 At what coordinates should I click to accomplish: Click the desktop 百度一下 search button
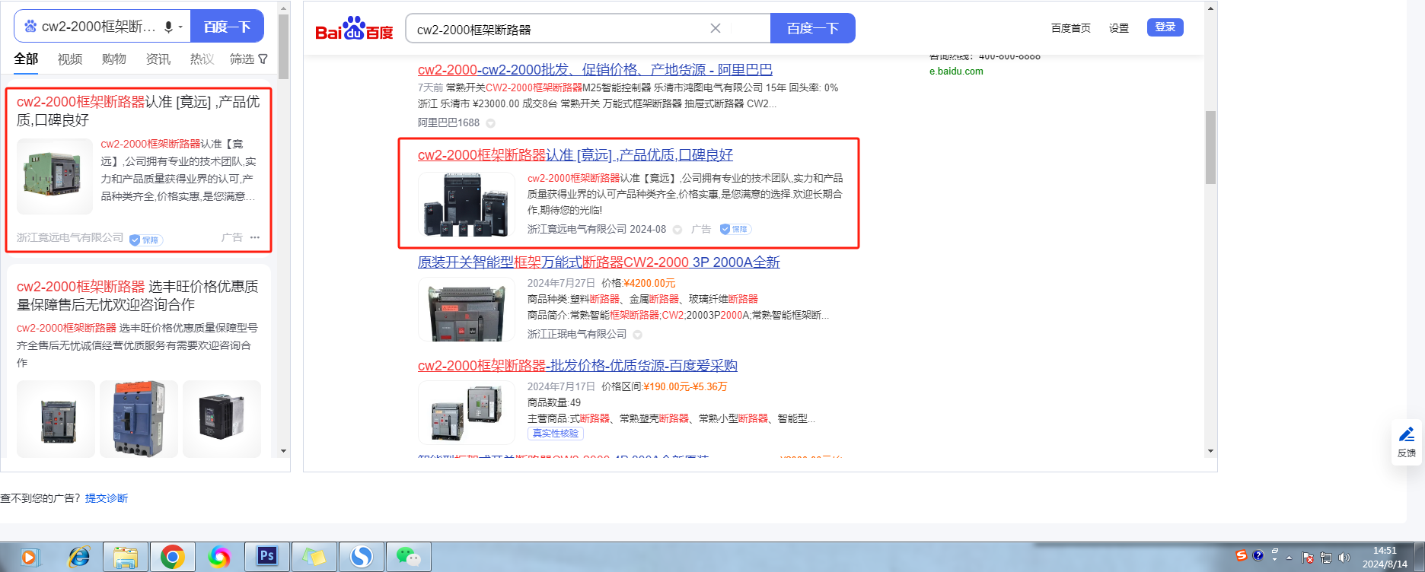click(813, 28)
